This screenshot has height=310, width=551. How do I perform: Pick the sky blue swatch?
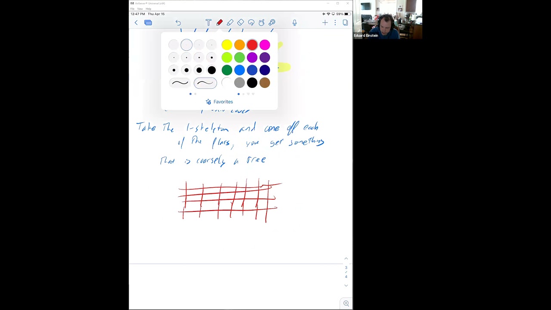[239, 70]
